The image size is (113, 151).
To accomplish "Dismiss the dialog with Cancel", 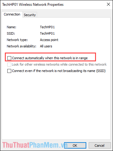I will coord(100,146).
